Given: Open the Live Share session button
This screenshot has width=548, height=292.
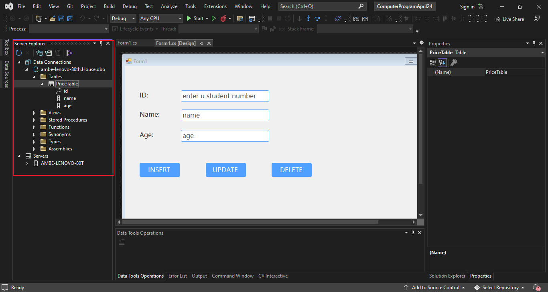Looking at the screenshot, I should tap(509, 19).
